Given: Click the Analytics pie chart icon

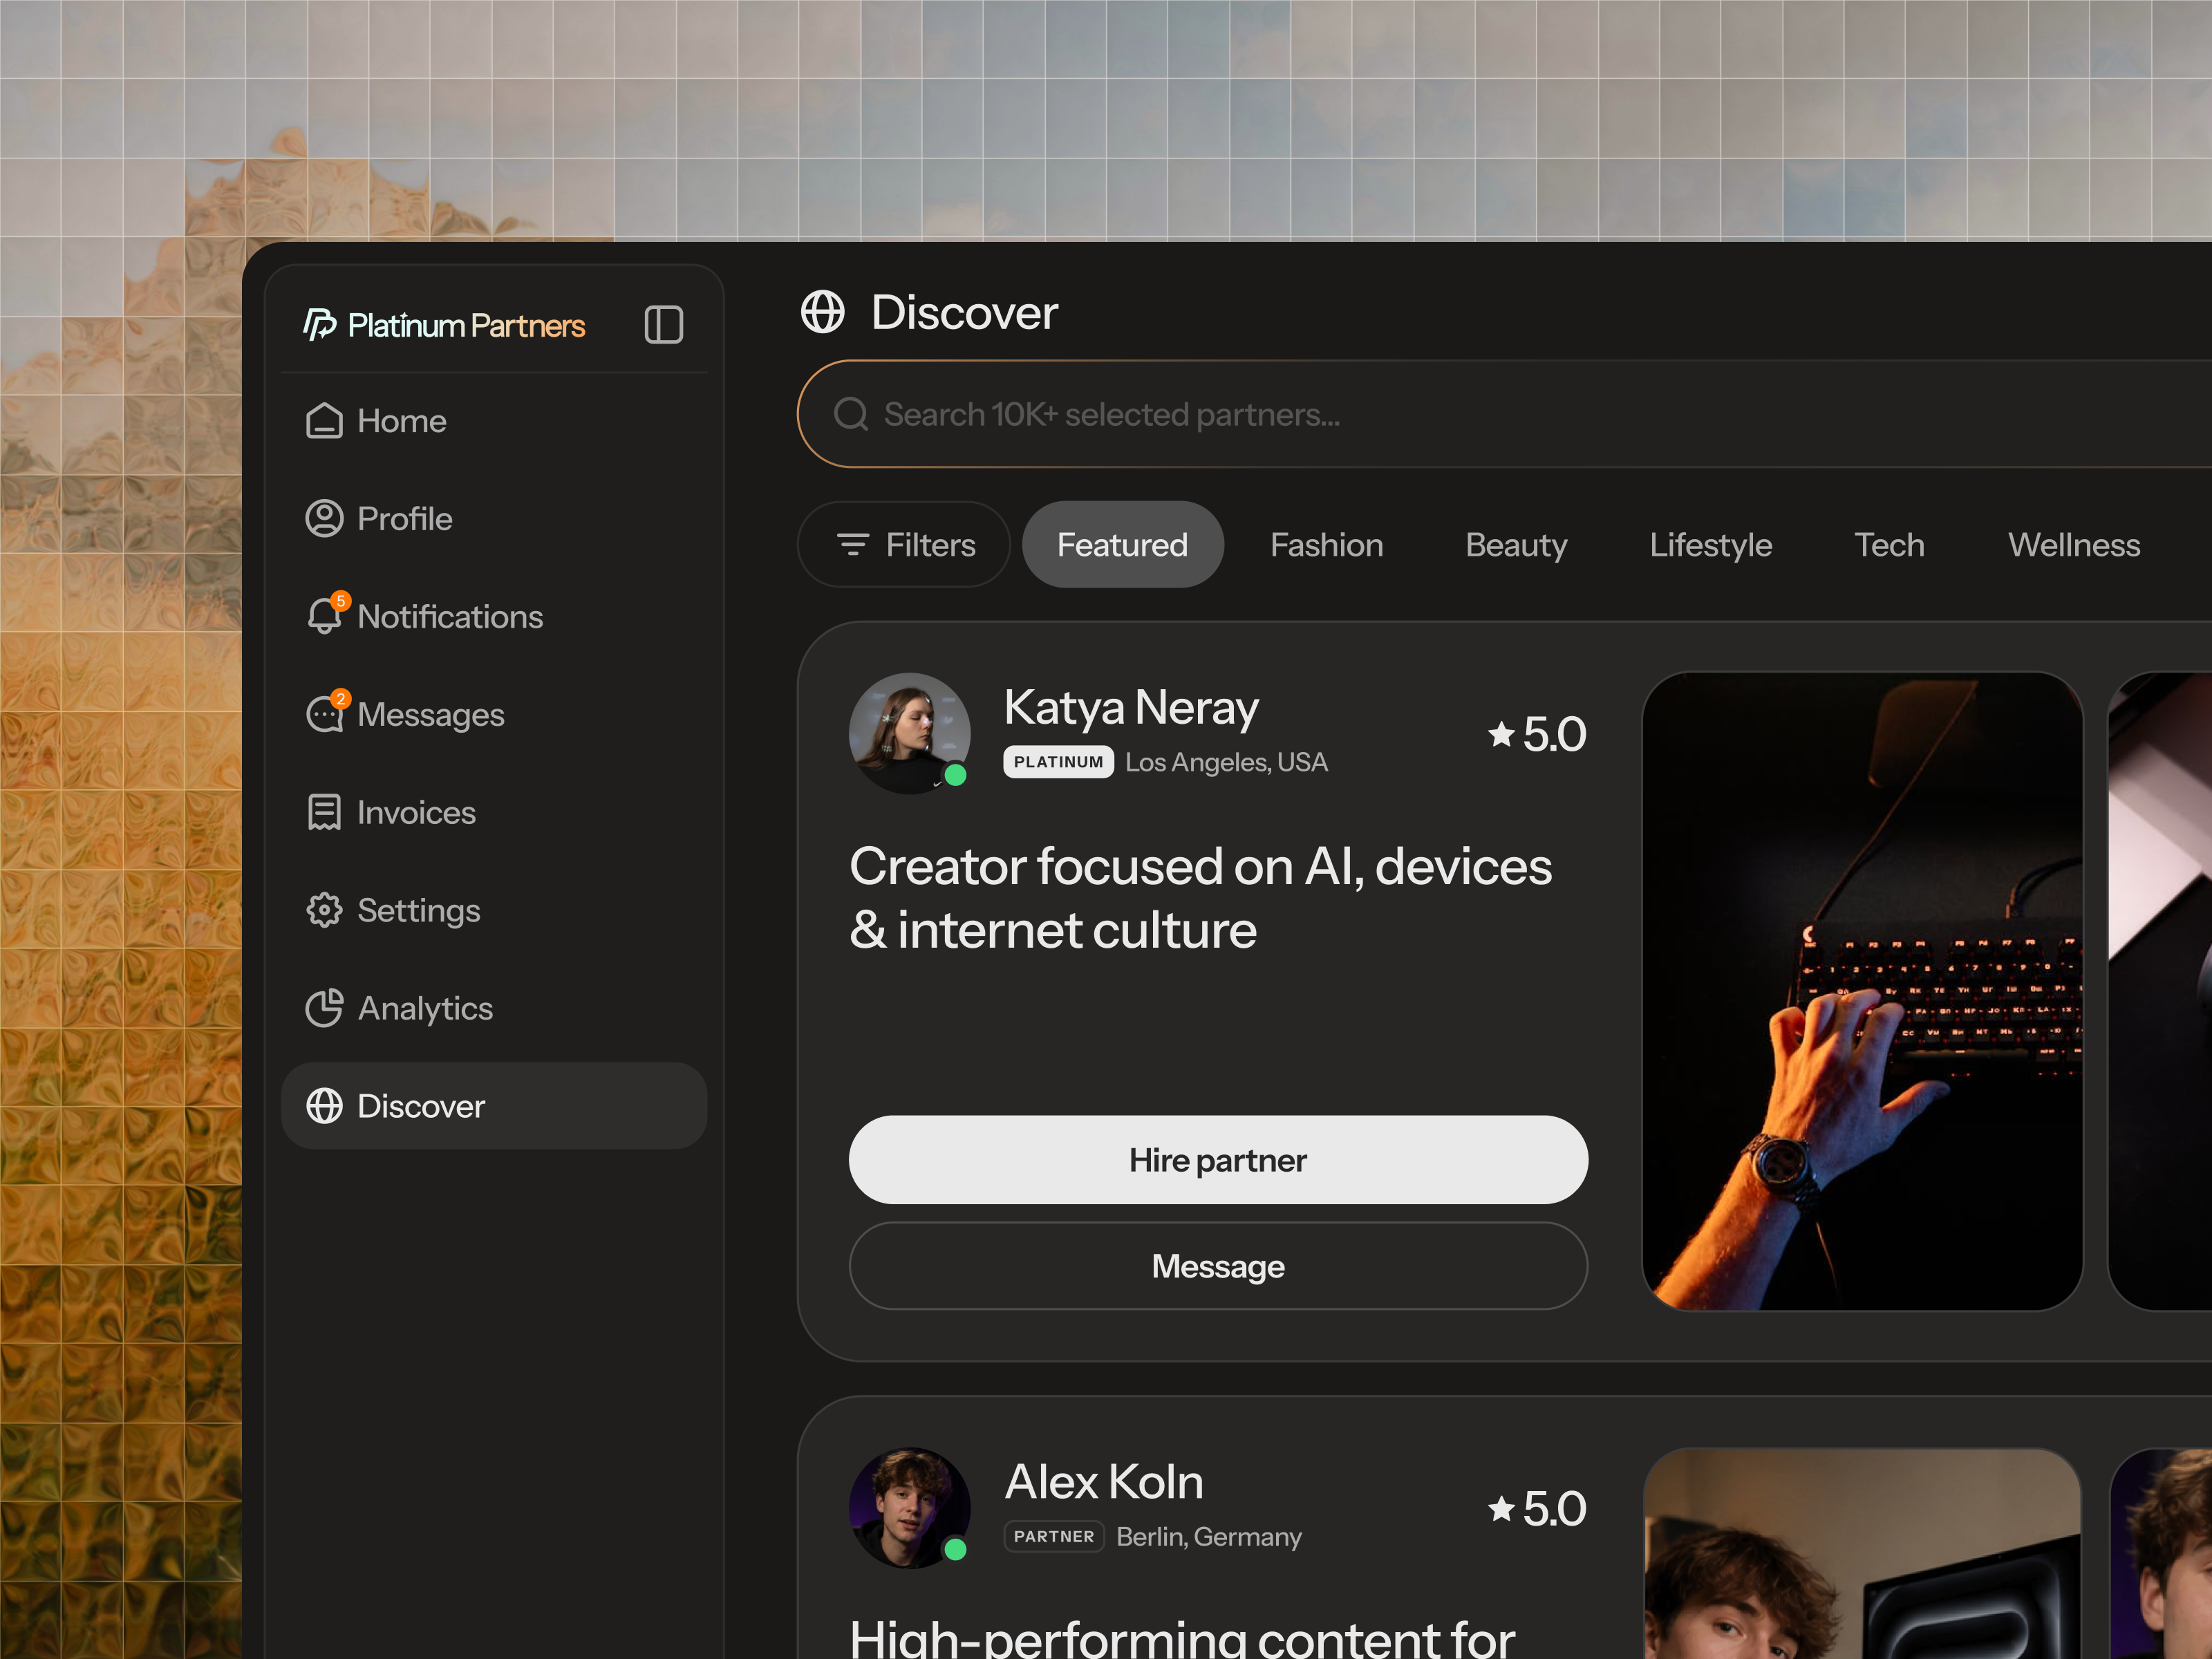Looking at the screenshot, I should tap(324, 1008).
